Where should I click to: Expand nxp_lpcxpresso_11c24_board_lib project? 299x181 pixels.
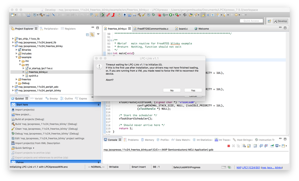(13, 42)
